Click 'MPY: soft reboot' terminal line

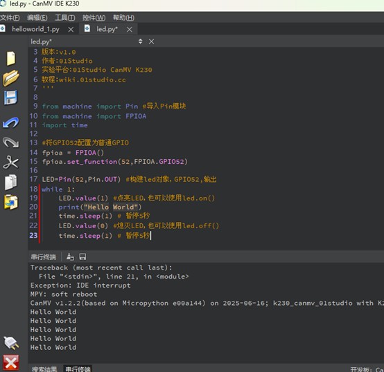point(64,294)
